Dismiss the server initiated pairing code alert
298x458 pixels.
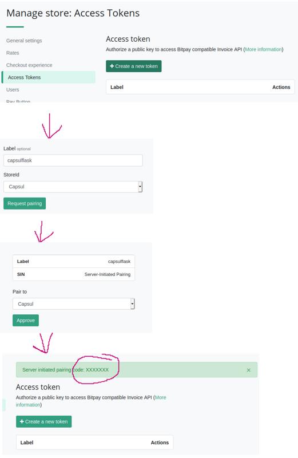249,370
